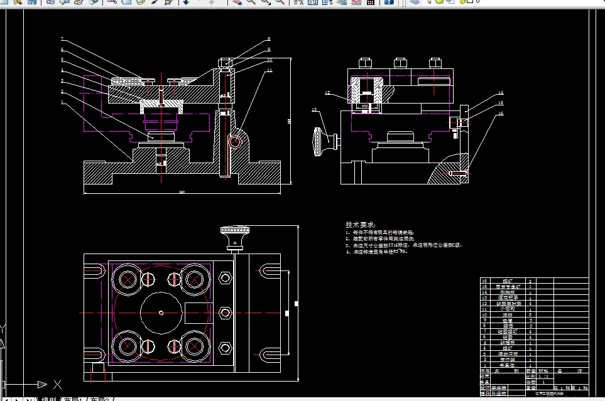Activate the Match Properties brush tool
This screenshot has height=401, width=605.
pyautogui.click(x=155, y=1)
